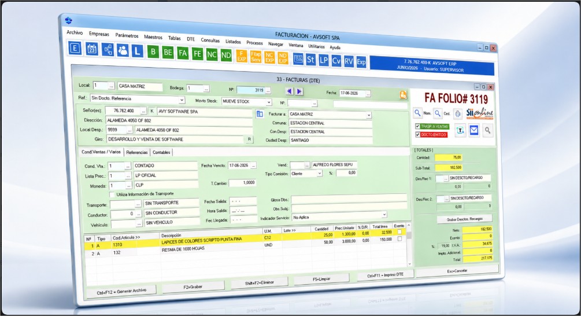The width and height of the screenshot is (581, 316).
Task: Go to next invoice with right arrow
Action: click(x=299, y=91)
